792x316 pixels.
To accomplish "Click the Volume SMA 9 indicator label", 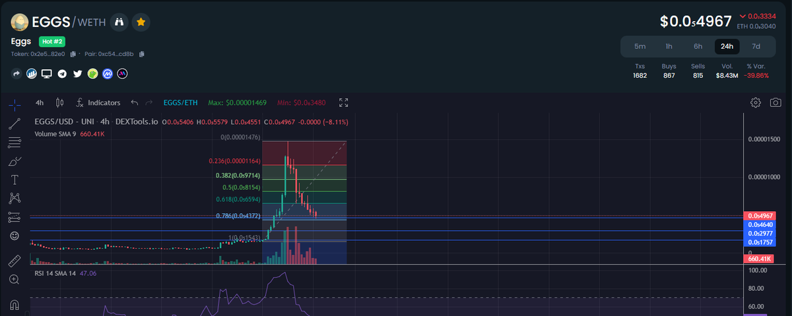I will [x=55, y=134].
